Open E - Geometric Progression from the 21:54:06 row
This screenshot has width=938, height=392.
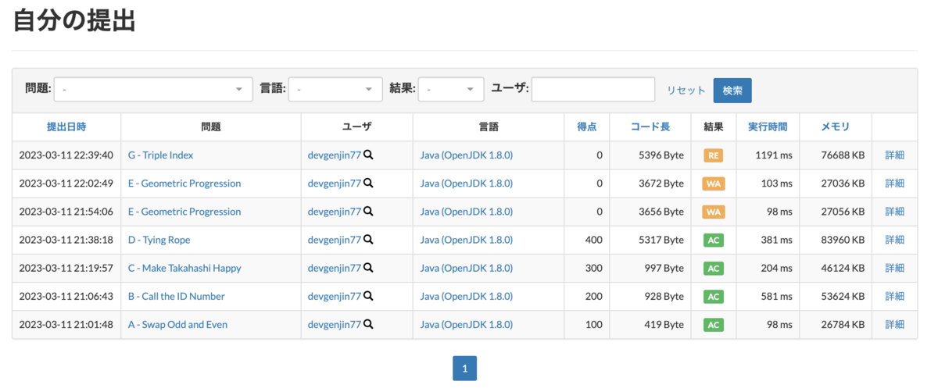click(184, 212)
